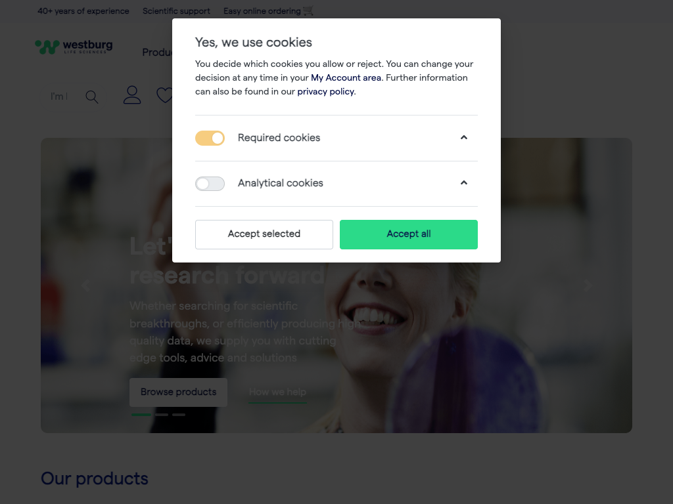Image resolution: width=673 pixels, height=504 pixels.
Task: Enable the Analytical cookies switch
Action: 210,184
